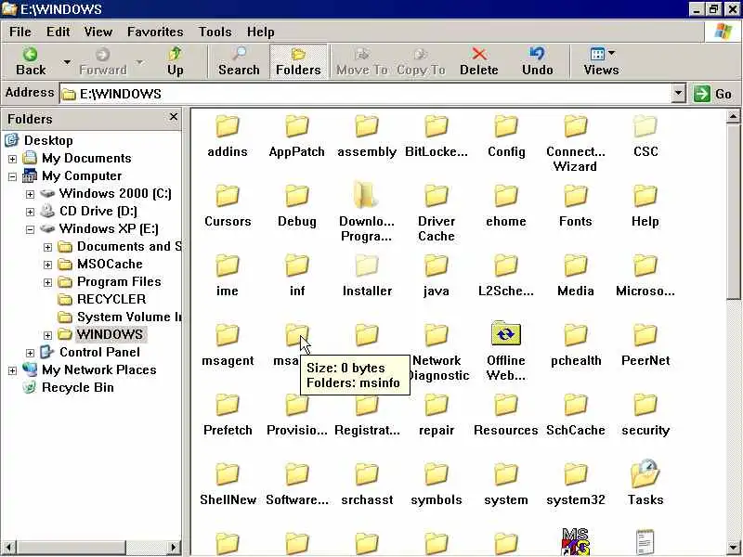Expand MSOCache tree node

point(47,265)
